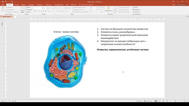Open the Макет layout dropdown
The image size is (189, 106).
(28, 7)
